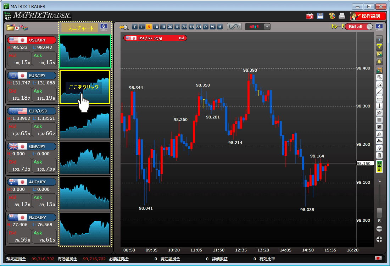Select the arrow pointer drawing tool

click(x=379, y=77)
